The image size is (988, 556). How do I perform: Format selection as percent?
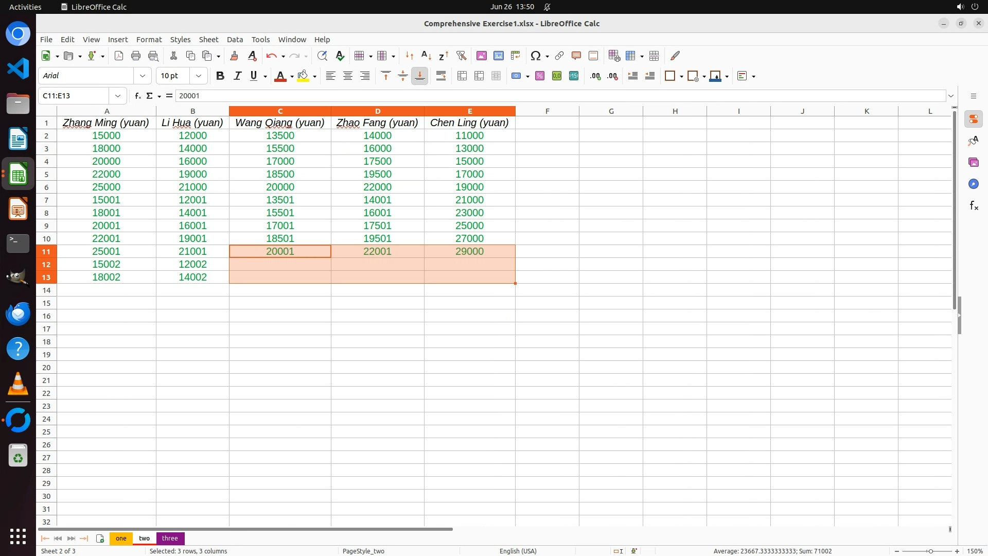point(539,76)
